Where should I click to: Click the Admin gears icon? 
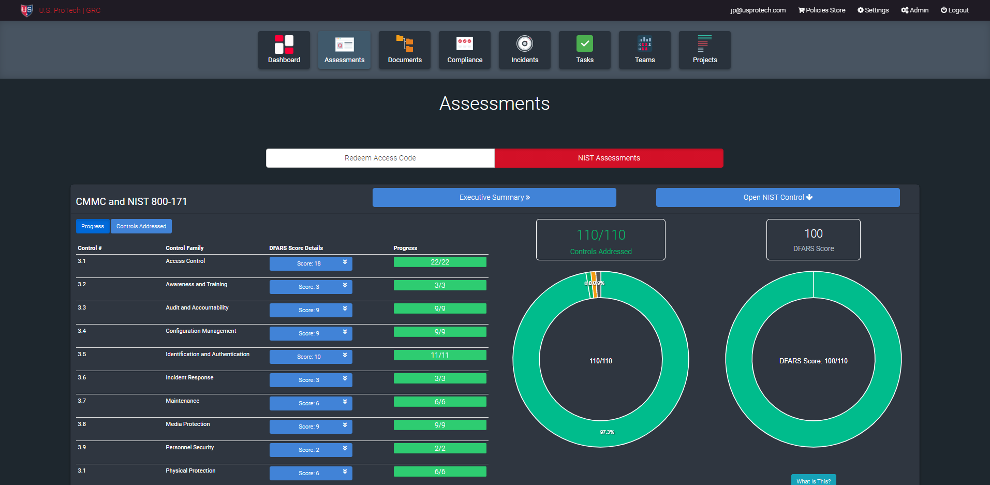click(905, 10)
